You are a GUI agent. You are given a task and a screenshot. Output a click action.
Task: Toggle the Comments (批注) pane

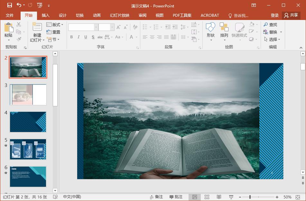pos(176,197)
